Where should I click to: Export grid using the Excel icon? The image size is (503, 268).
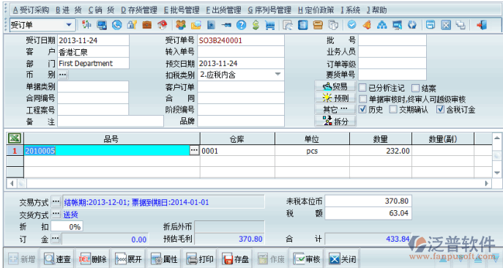click(x=15, y=138)
